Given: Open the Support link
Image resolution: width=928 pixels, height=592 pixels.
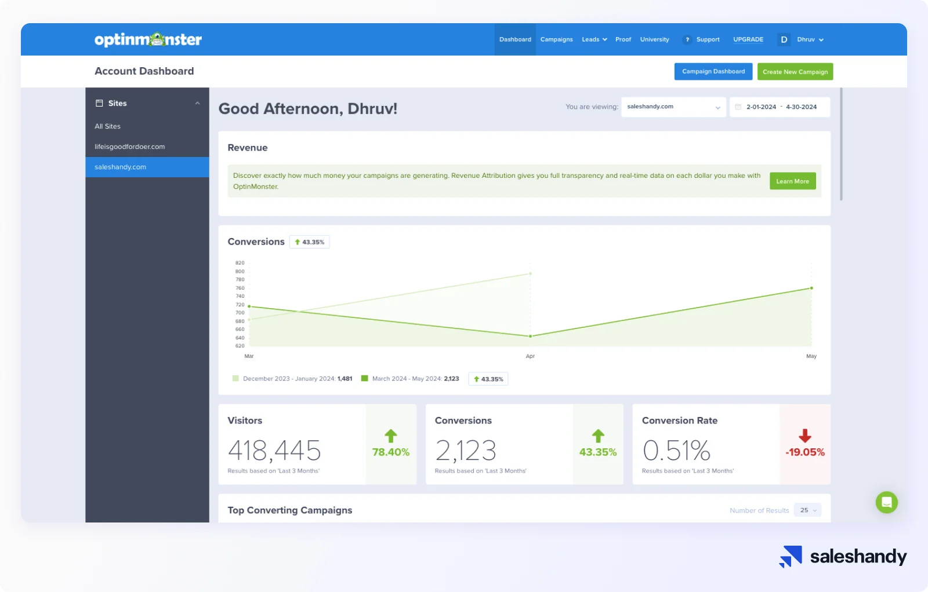Looking at the screenshot, I should [708, 39].
